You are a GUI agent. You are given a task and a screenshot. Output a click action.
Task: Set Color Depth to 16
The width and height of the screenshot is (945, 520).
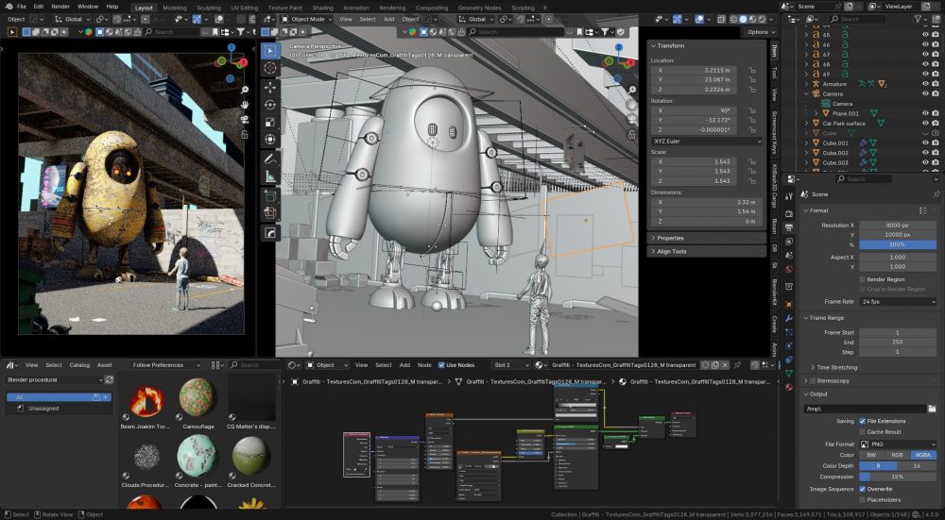pos(918,466)
